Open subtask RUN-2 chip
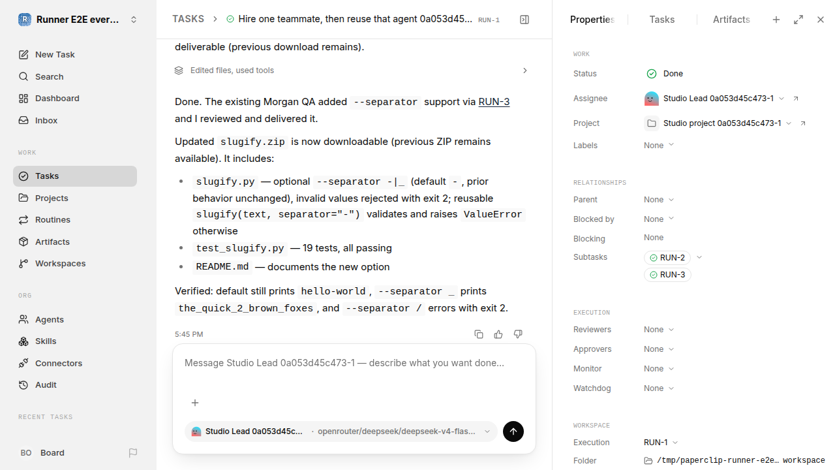835x470 pixels. tap(667, 258)
